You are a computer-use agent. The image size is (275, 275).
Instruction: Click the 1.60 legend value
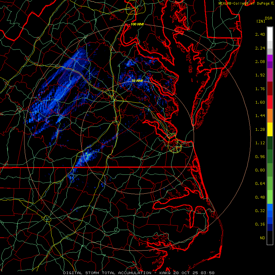[x=260, y=102]
